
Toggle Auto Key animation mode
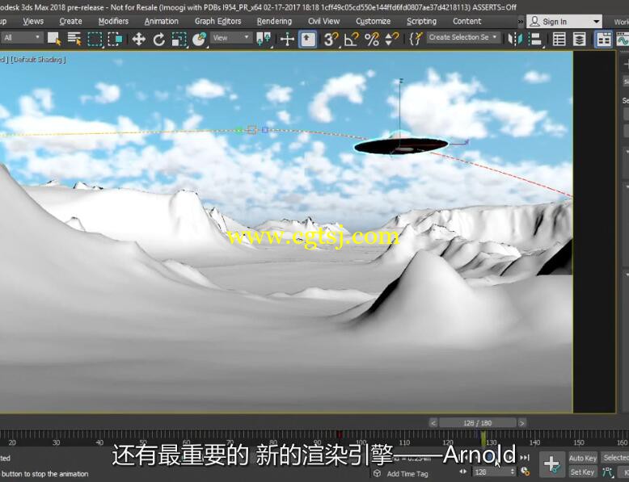click(582, 458)
